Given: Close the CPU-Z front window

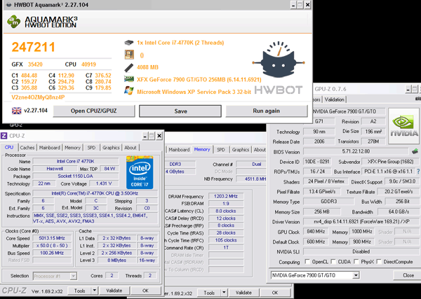Looking at the screenshot, I should pyautogui.click(x=159, y=136).
